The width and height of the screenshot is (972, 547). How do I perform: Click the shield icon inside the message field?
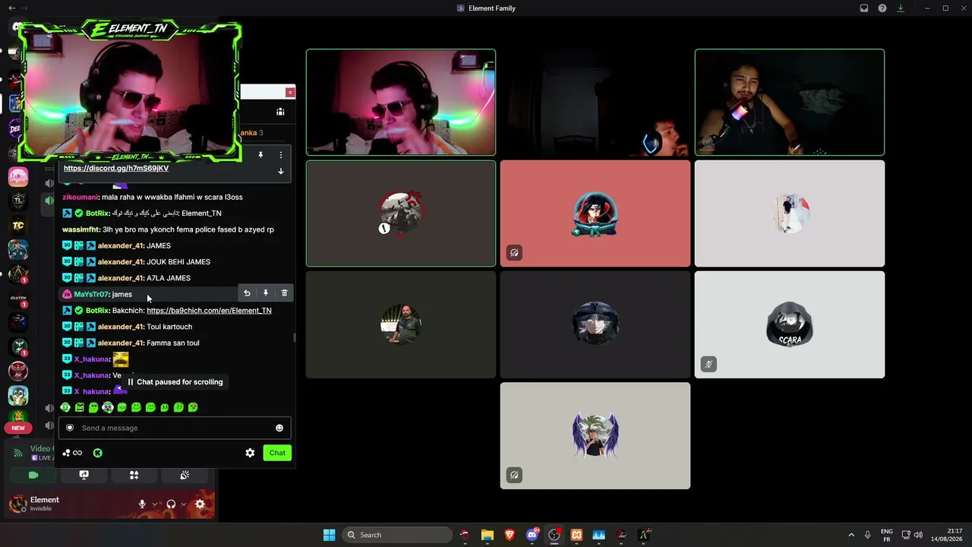tap(70, 428)
